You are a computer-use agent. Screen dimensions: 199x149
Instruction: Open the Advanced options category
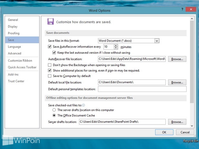coord(22,53)
